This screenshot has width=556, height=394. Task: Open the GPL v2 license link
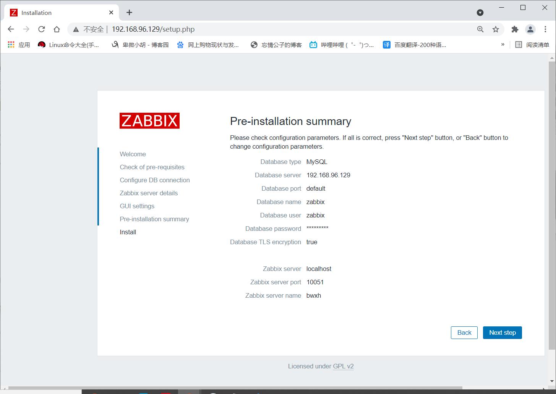pos(343,366)
